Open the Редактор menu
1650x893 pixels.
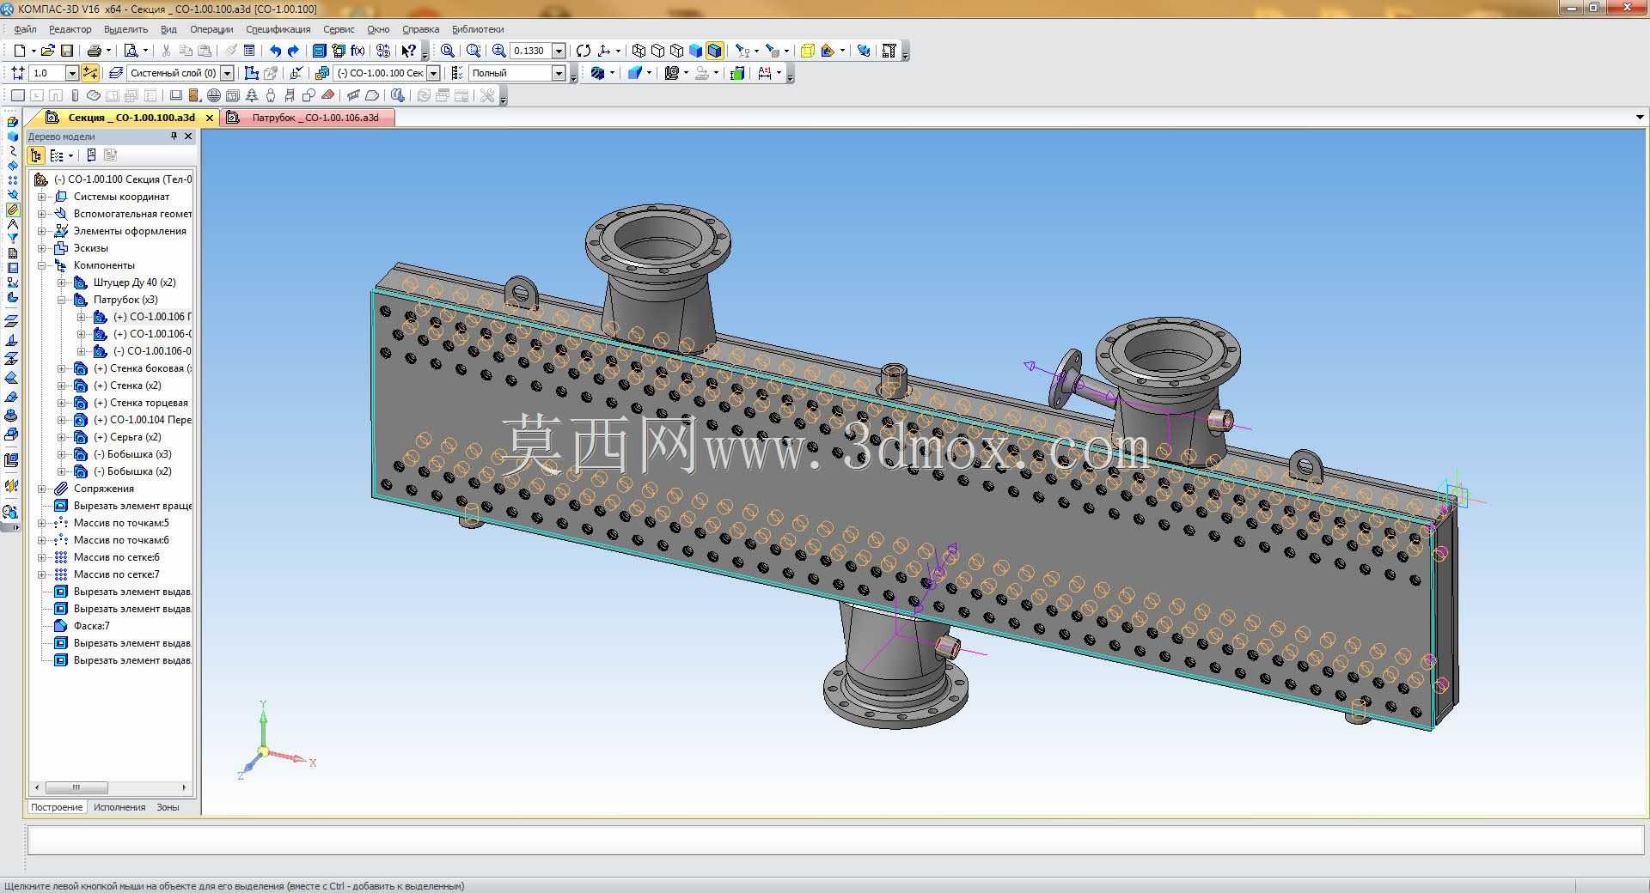(x=70, y=29)
